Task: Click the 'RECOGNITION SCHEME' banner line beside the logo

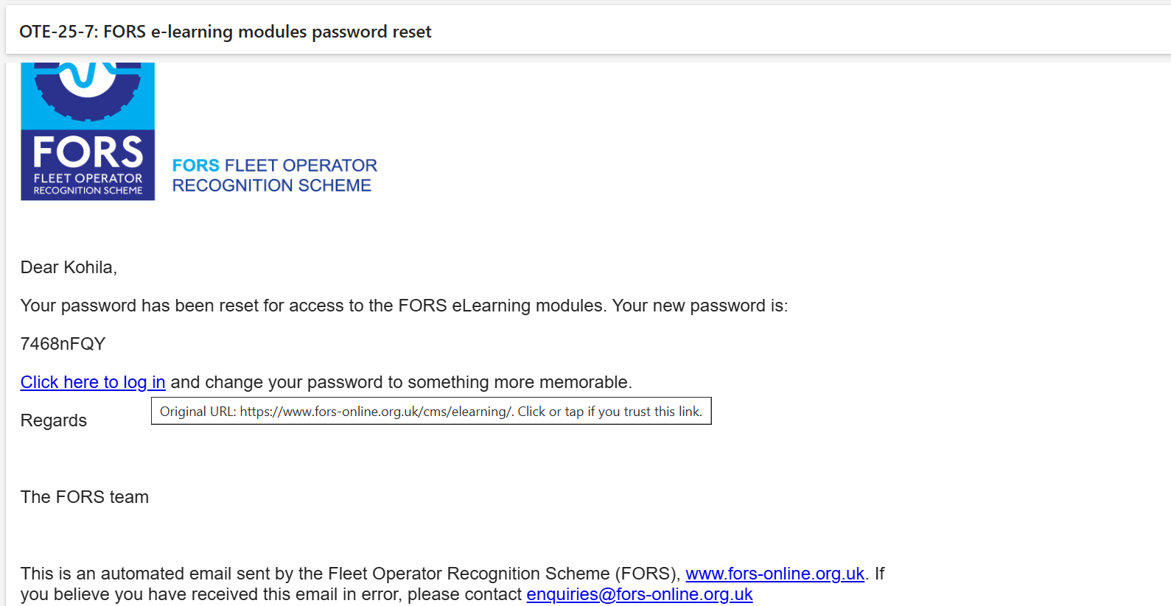Action: pyautogui.click(x=272, y=186)
